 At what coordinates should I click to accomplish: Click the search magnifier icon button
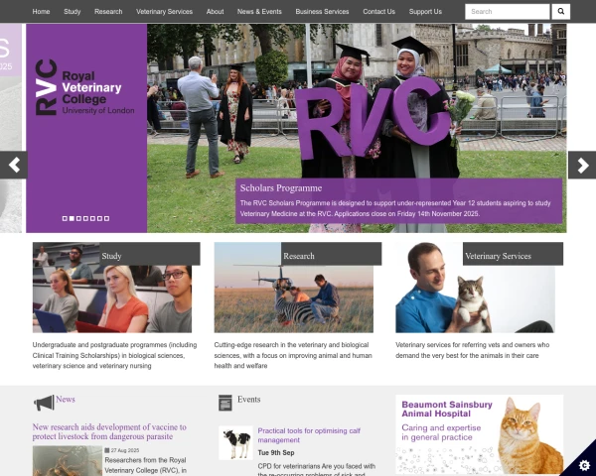pos(560,12)
